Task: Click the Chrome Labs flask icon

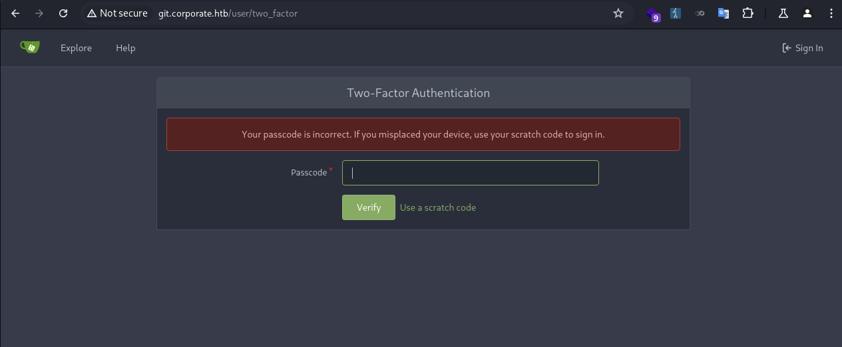Action: click(783, 13)
